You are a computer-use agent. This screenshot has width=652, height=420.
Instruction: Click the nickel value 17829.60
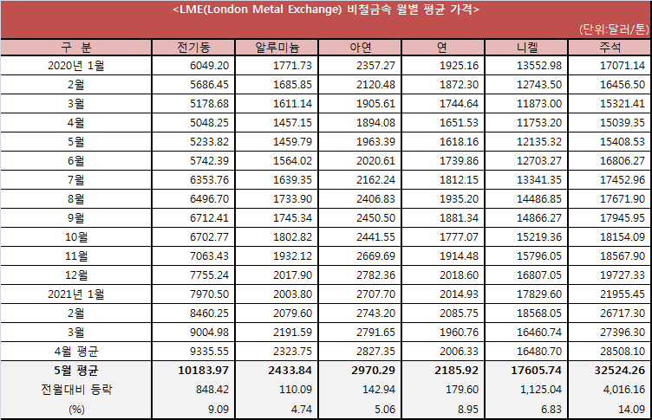pos(539,294)
